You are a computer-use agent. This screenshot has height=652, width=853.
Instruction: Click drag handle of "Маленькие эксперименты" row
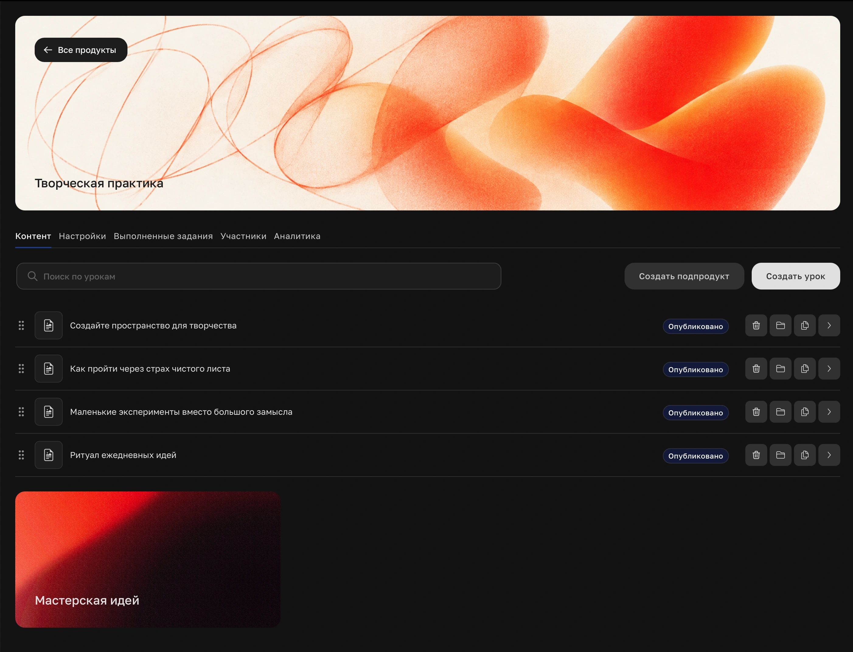point(21,411)
